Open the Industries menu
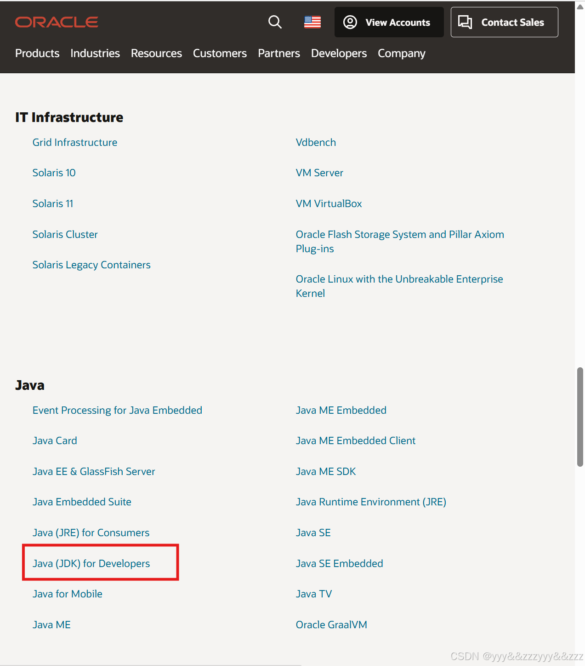This screenshot has height=666, width=585. (x=95, y=53)
